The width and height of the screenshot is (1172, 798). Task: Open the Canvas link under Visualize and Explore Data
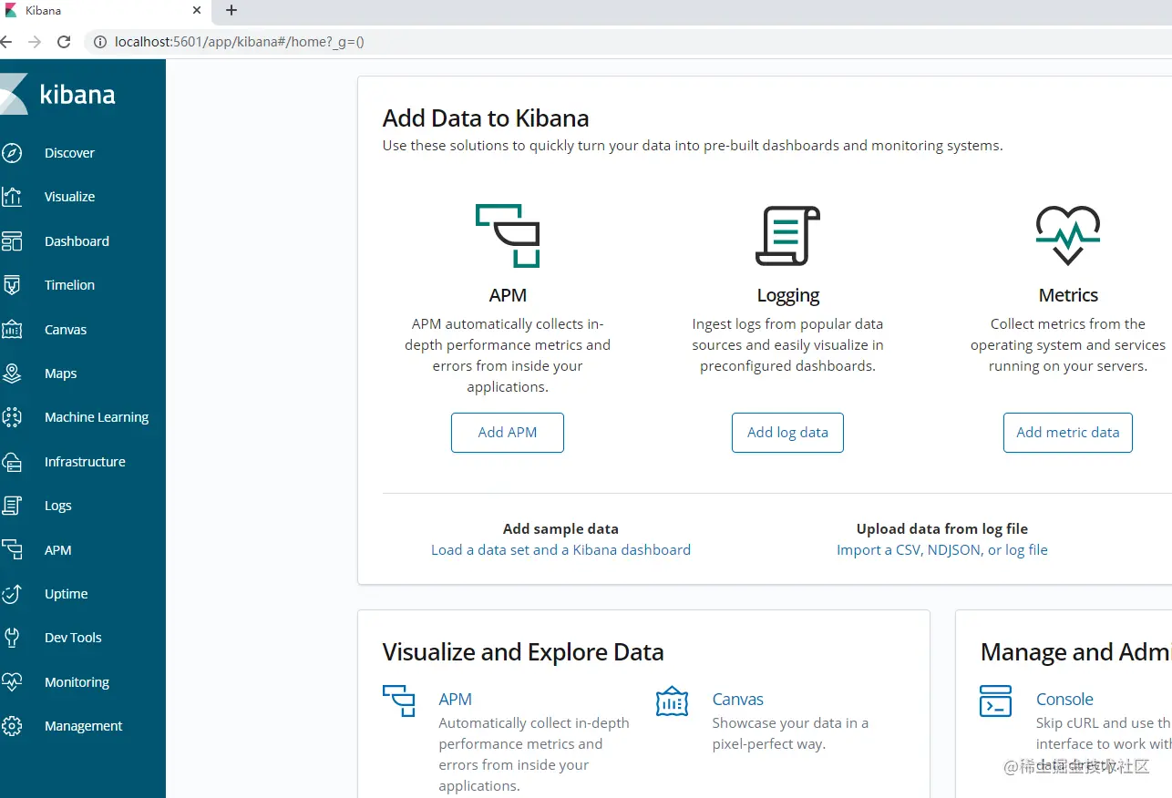(738, 700)
